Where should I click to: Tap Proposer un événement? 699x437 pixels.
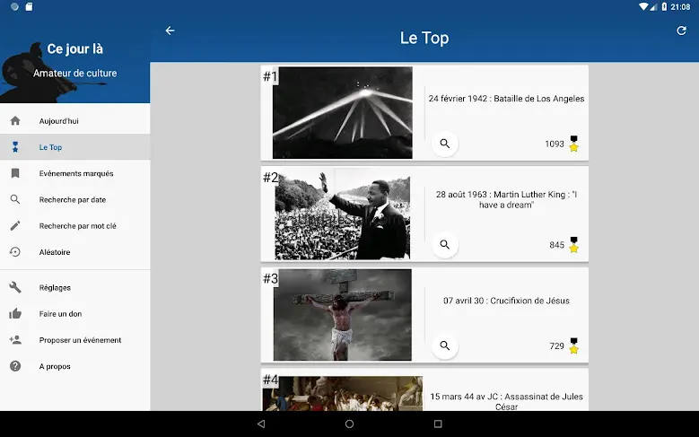tap(80, 340)
